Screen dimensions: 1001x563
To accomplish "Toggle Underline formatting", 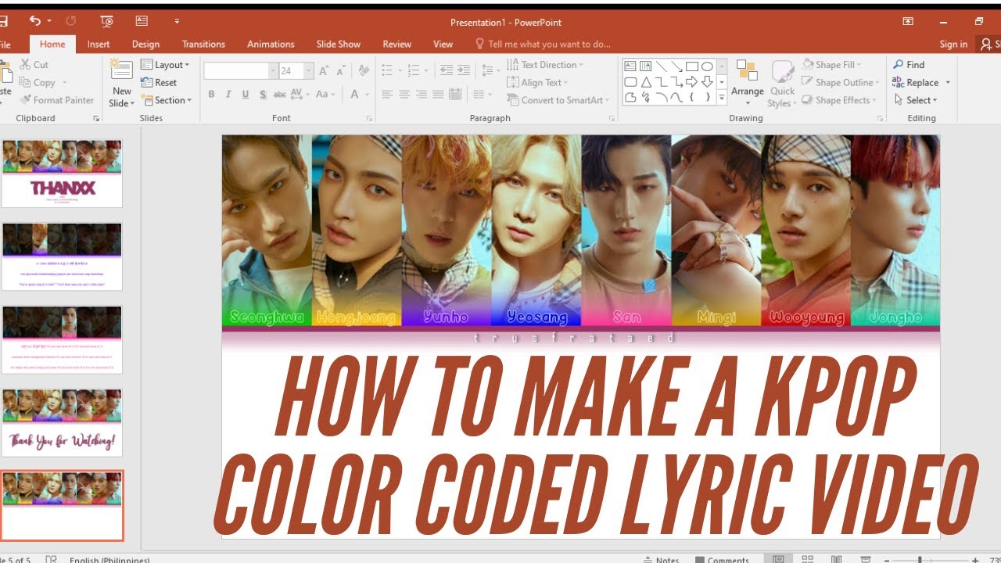I will (x=246, y=95).
